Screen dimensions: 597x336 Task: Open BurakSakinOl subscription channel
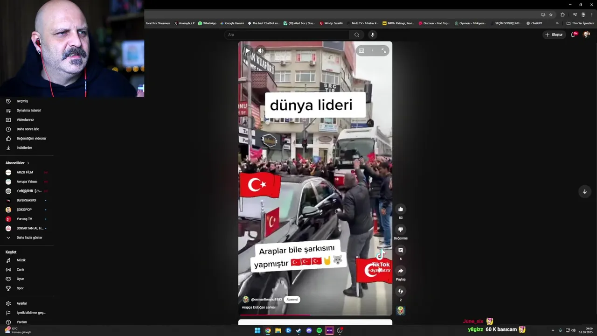click(x=26, y=200)
